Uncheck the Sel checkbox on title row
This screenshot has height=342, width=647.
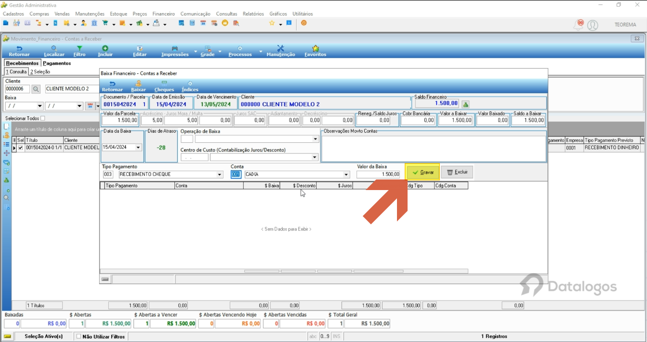[x=20, y=148]
